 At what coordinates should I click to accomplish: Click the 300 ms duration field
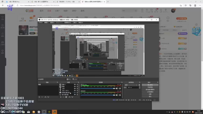133,87
